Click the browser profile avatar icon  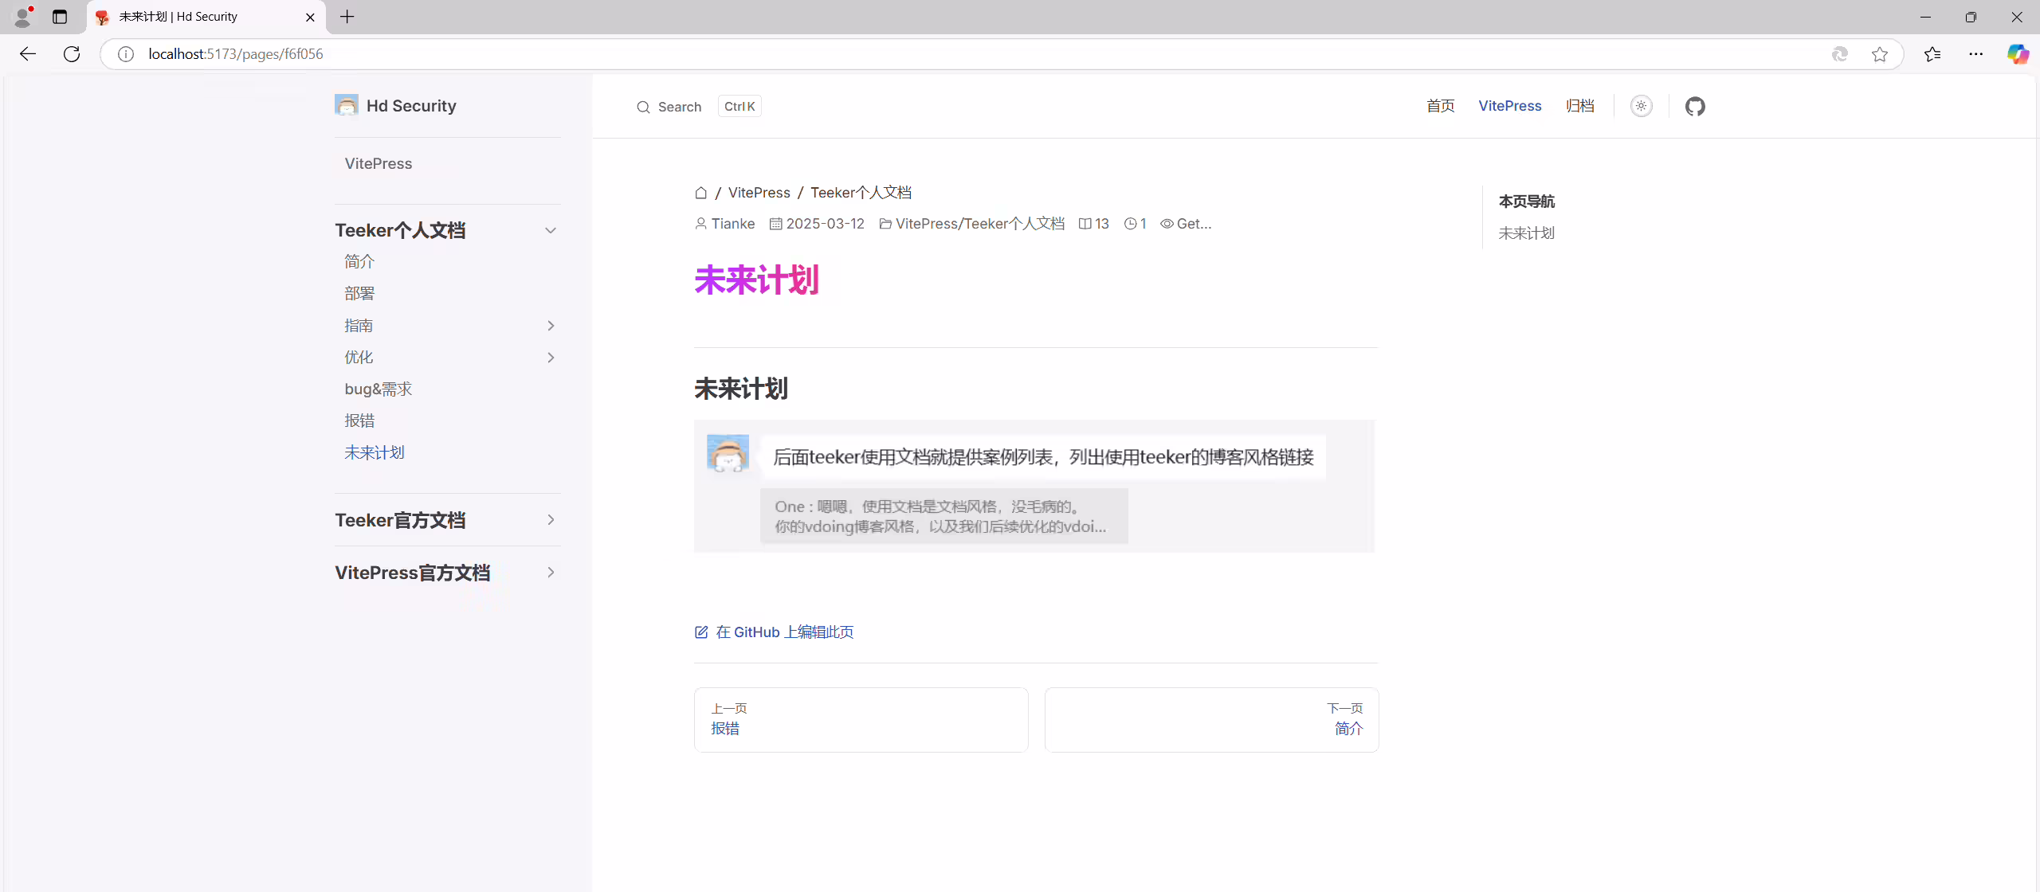(x=23, y=17)
